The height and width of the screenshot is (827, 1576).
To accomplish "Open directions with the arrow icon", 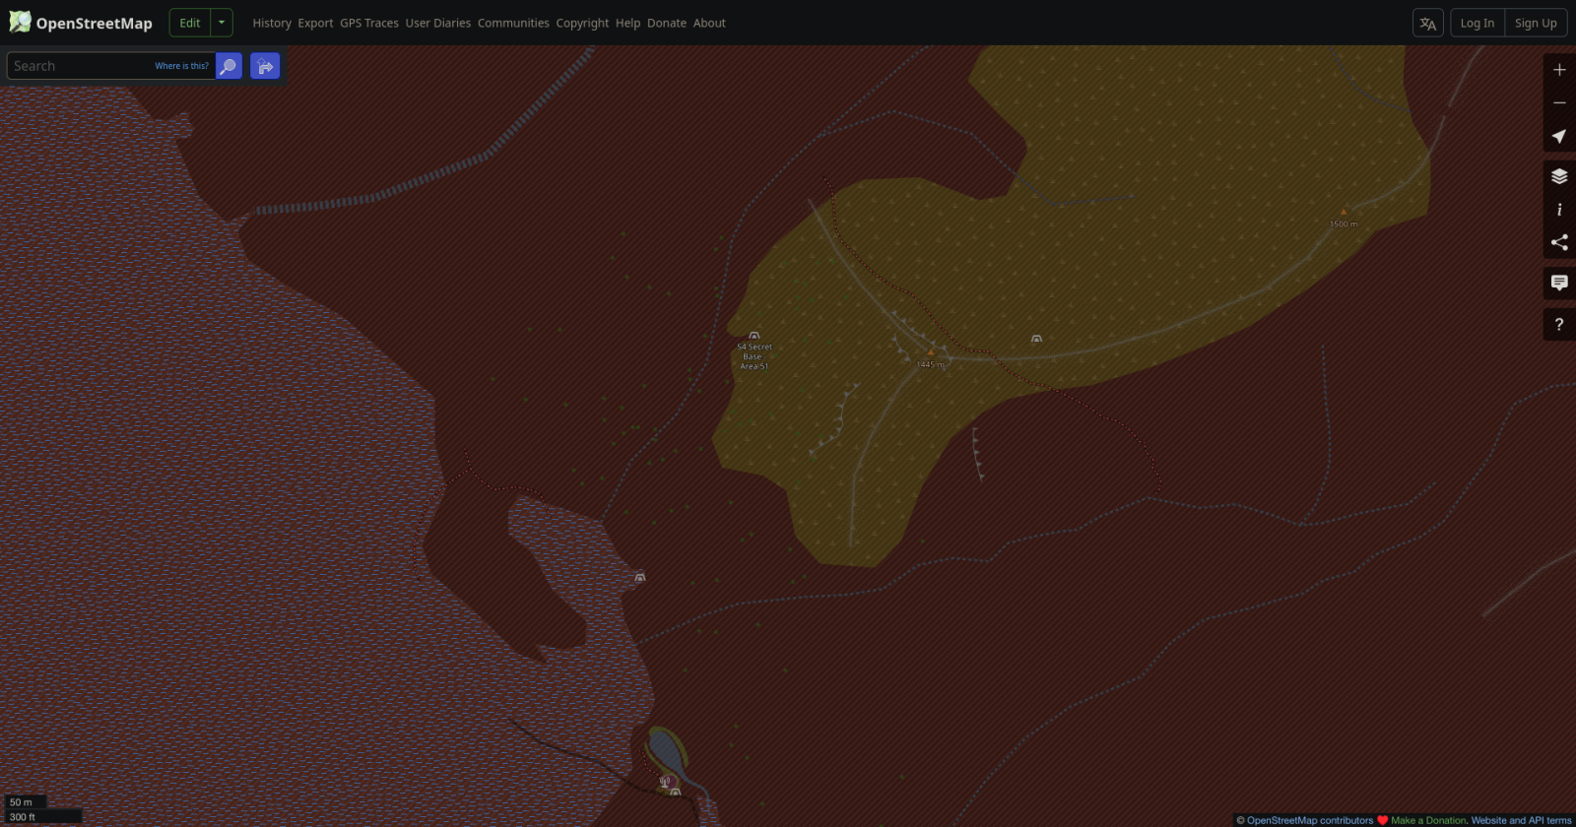I will [x=265, y=66].
